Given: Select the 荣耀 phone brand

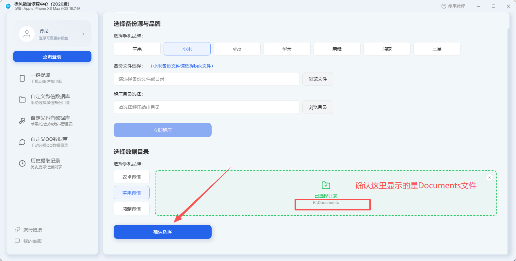Looking at the screenshot, I should click(x=337, y=49).
